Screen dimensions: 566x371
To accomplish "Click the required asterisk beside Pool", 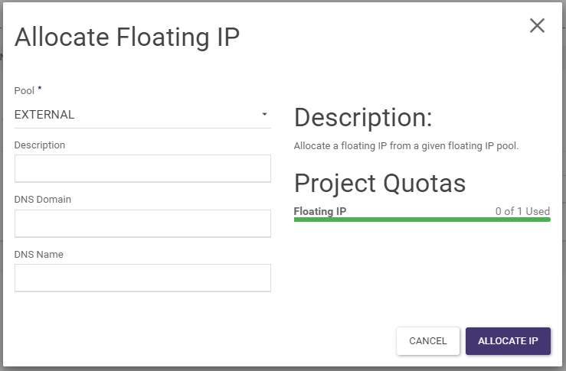I will click(x=40, y=89).
